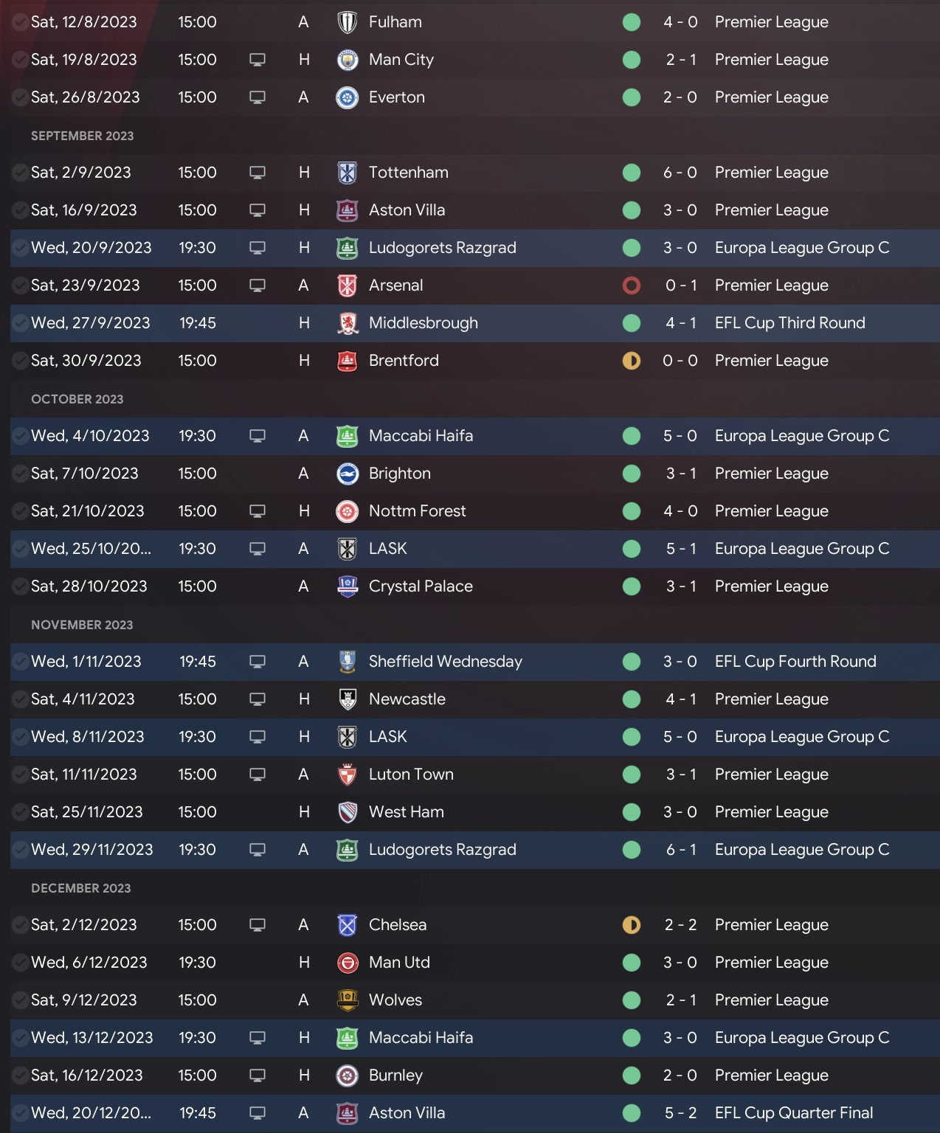Image resolution: width=940 pixels, height=1133 pixels.
Task: Click the Arsenal club badge icon
Action: tap(347, 285)
